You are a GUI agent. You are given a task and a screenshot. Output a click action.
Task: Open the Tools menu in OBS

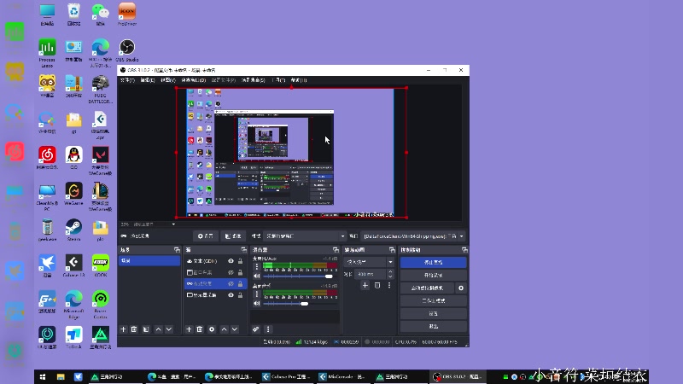tap(278, 80)
